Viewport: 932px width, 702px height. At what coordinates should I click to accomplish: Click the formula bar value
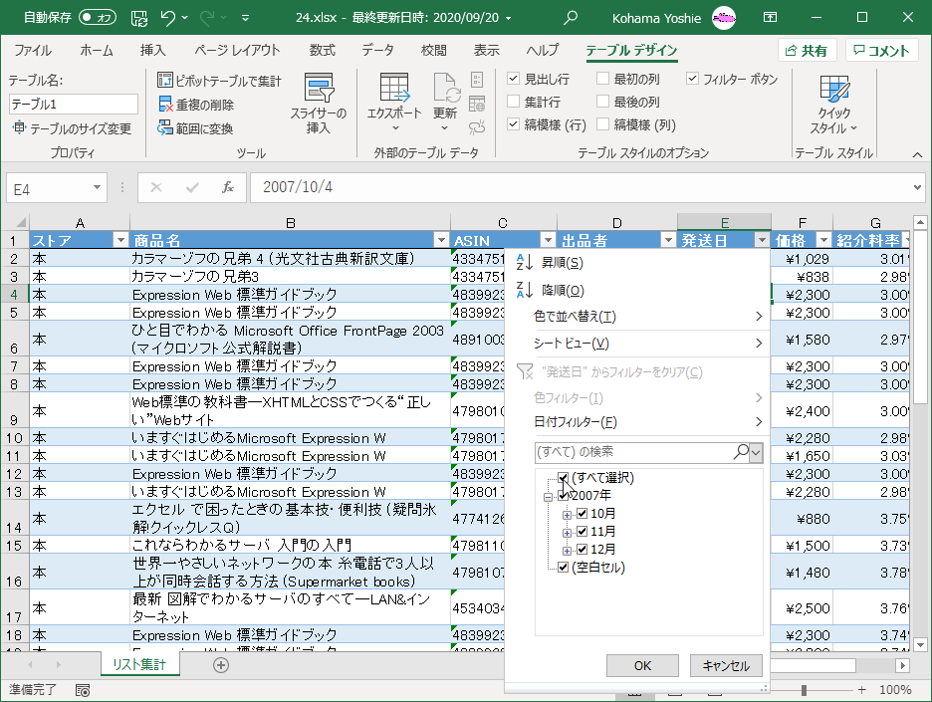click(298, 187)
